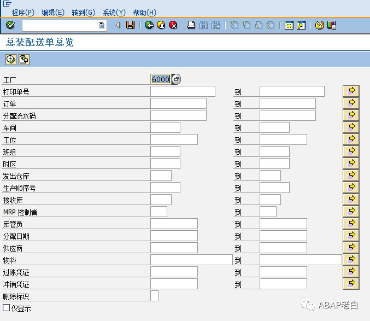
Task: Open the 程序(P) menu
Action: (23, 13)
